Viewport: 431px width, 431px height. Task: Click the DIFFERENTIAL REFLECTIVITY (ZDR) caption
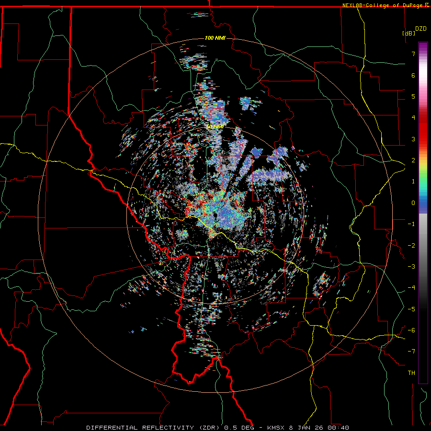(x=153, y=428)
